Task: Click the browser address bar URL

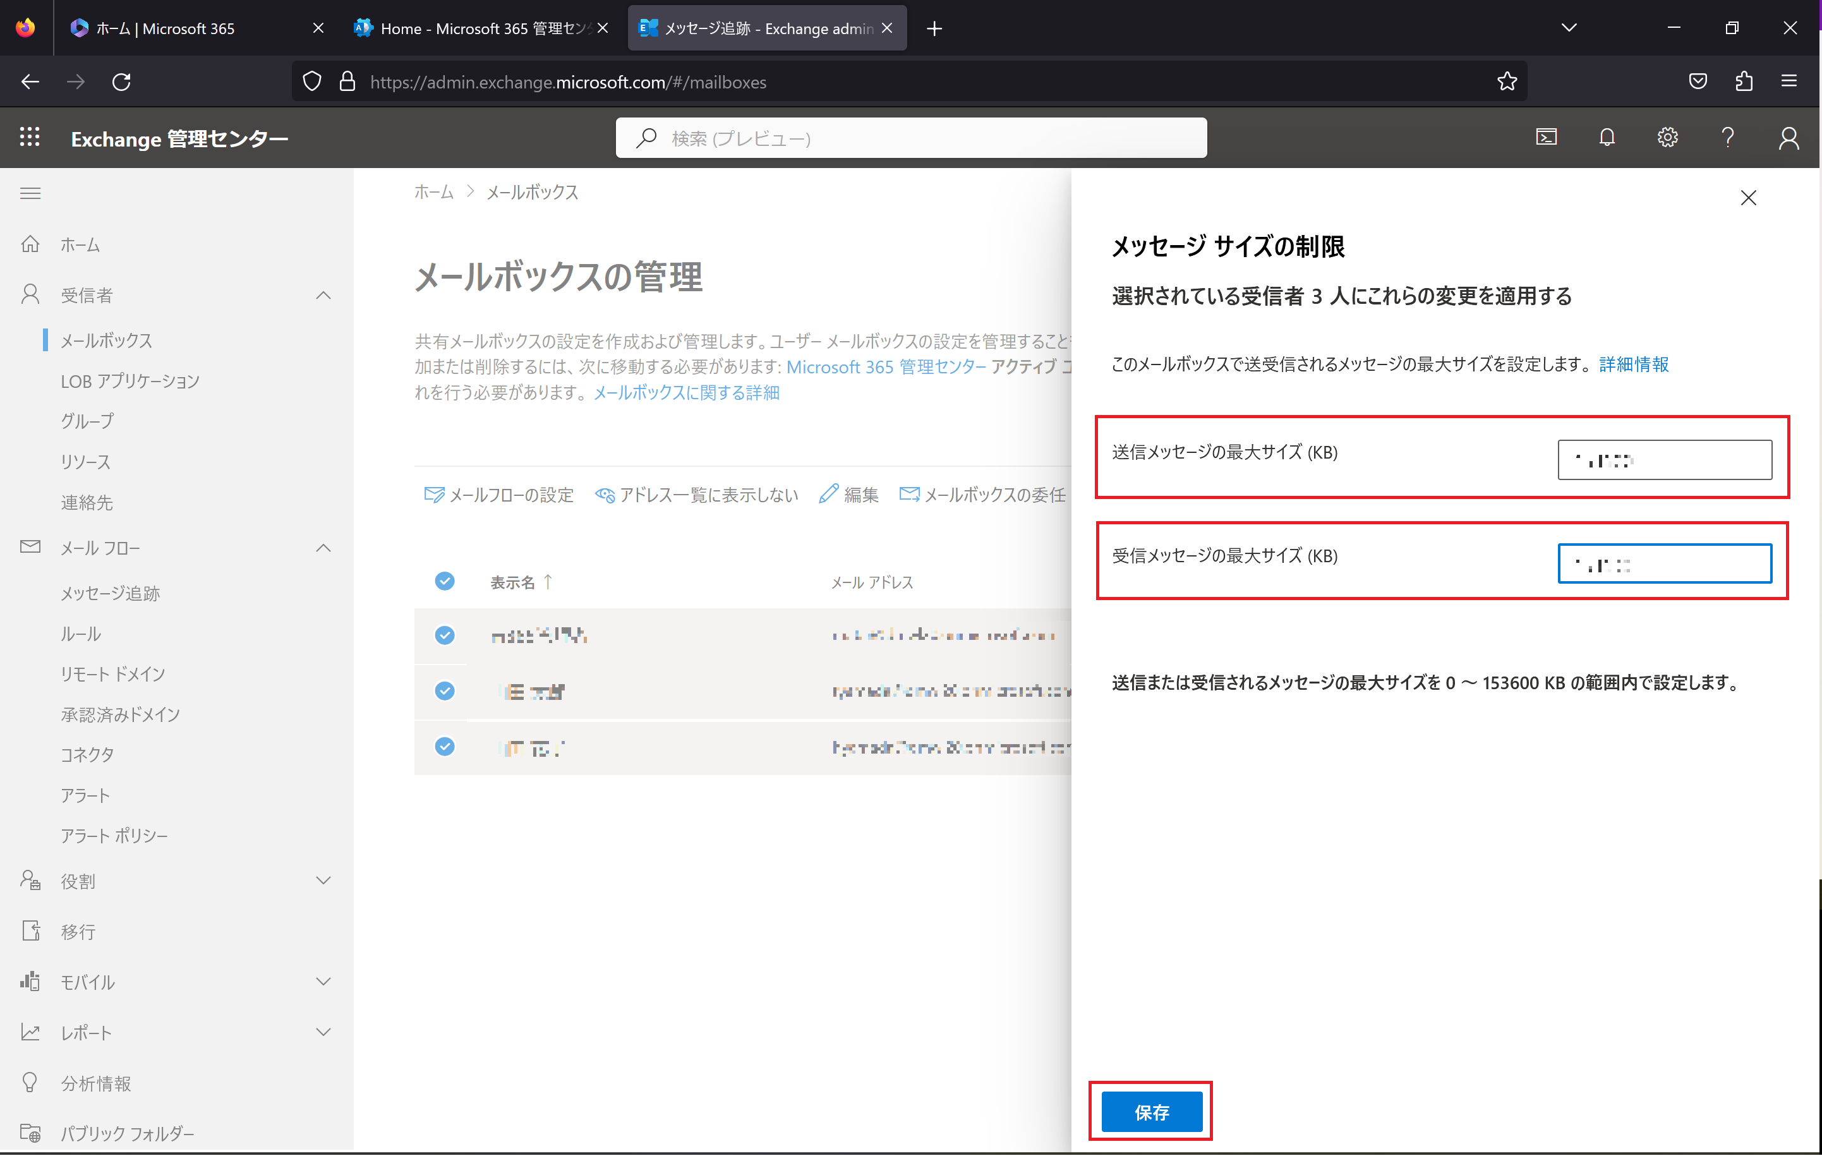Action: coord(568,81)
